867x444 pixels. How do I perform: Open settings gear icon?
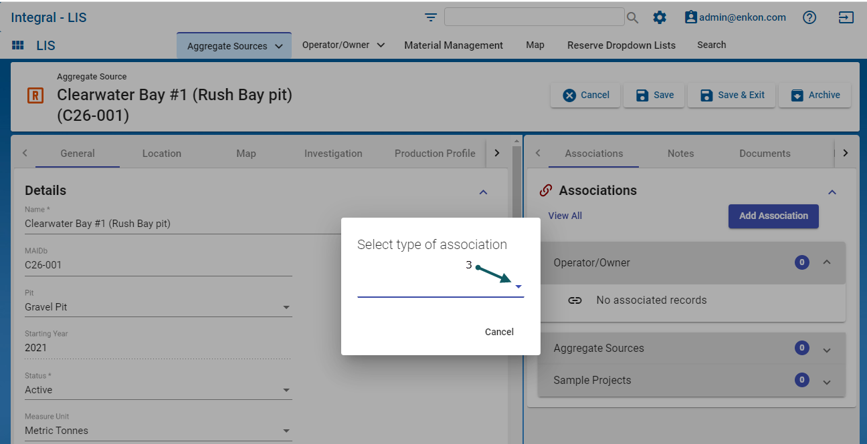pos(660,18)
